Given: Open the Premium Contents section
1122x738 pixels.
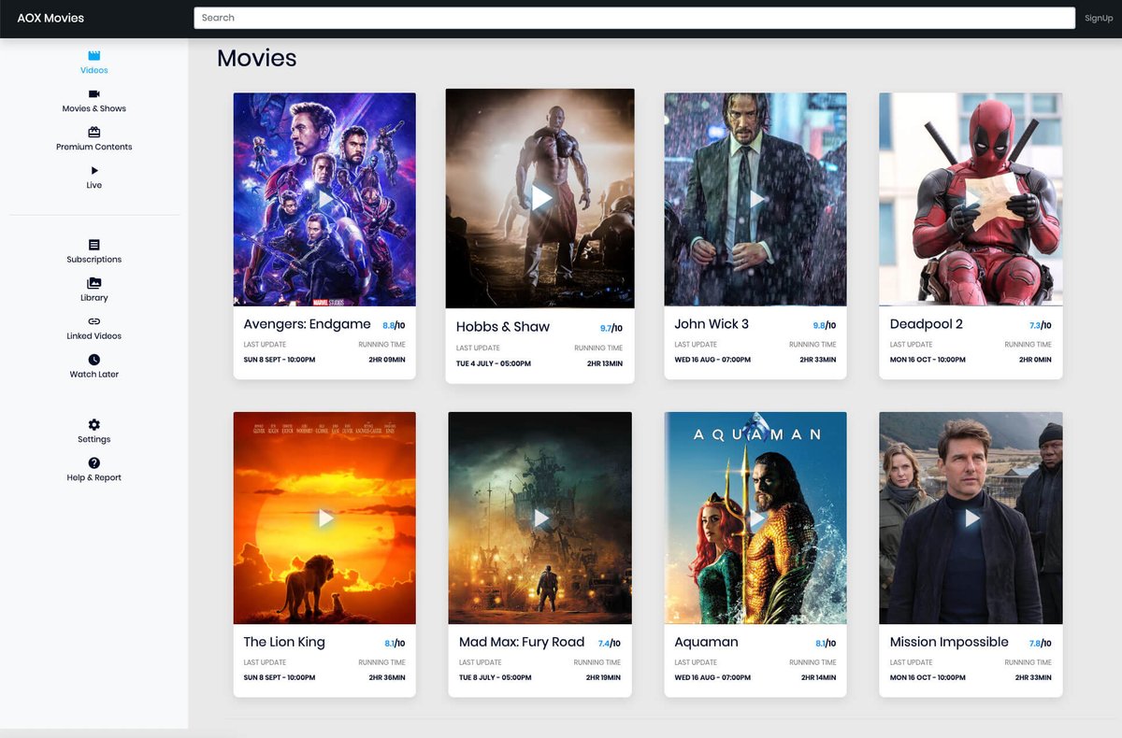Looking at the screenshot, I should tap(93, 133).
